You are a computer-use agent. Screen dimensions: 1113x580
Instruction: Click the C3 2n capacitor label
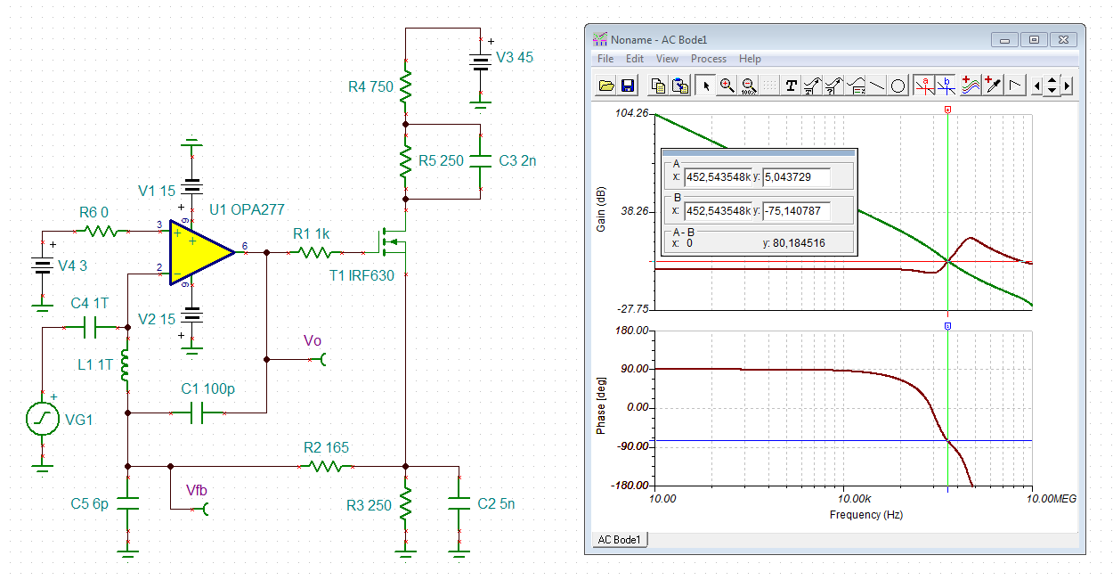click(x=517, y=161)
